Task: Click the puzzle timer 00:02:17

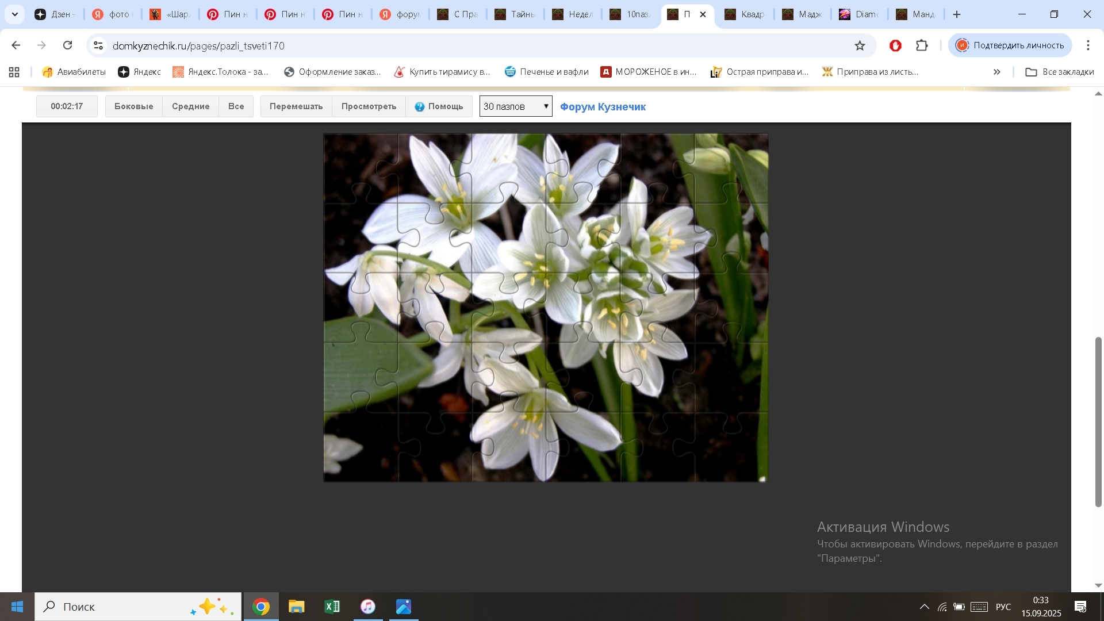Action: 67,106
